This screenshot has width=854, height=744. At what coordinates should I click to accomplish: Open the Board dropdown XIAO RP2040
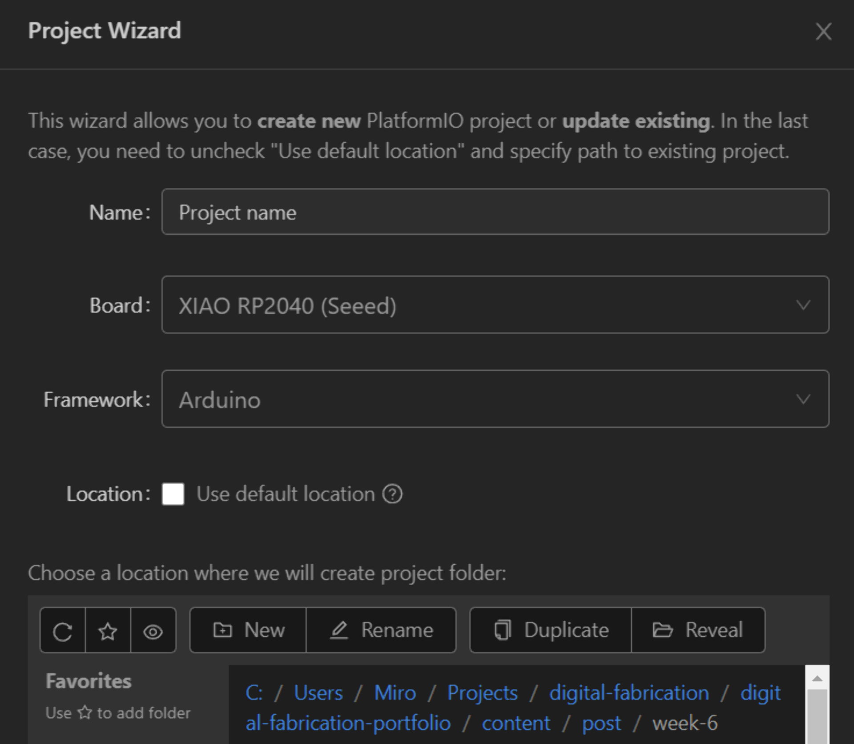pyautogui.click(x=480, y=305)
